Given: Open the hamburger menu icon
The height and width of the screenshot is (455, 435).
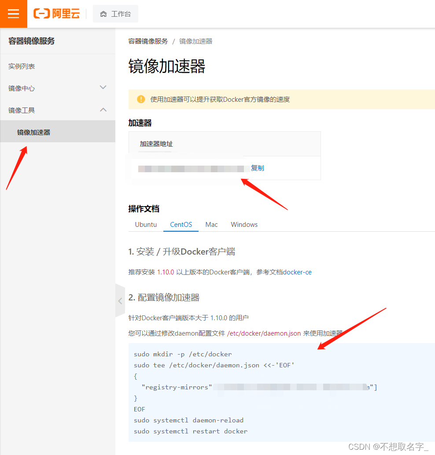Looking at the screenshot, I should (13, 14).
